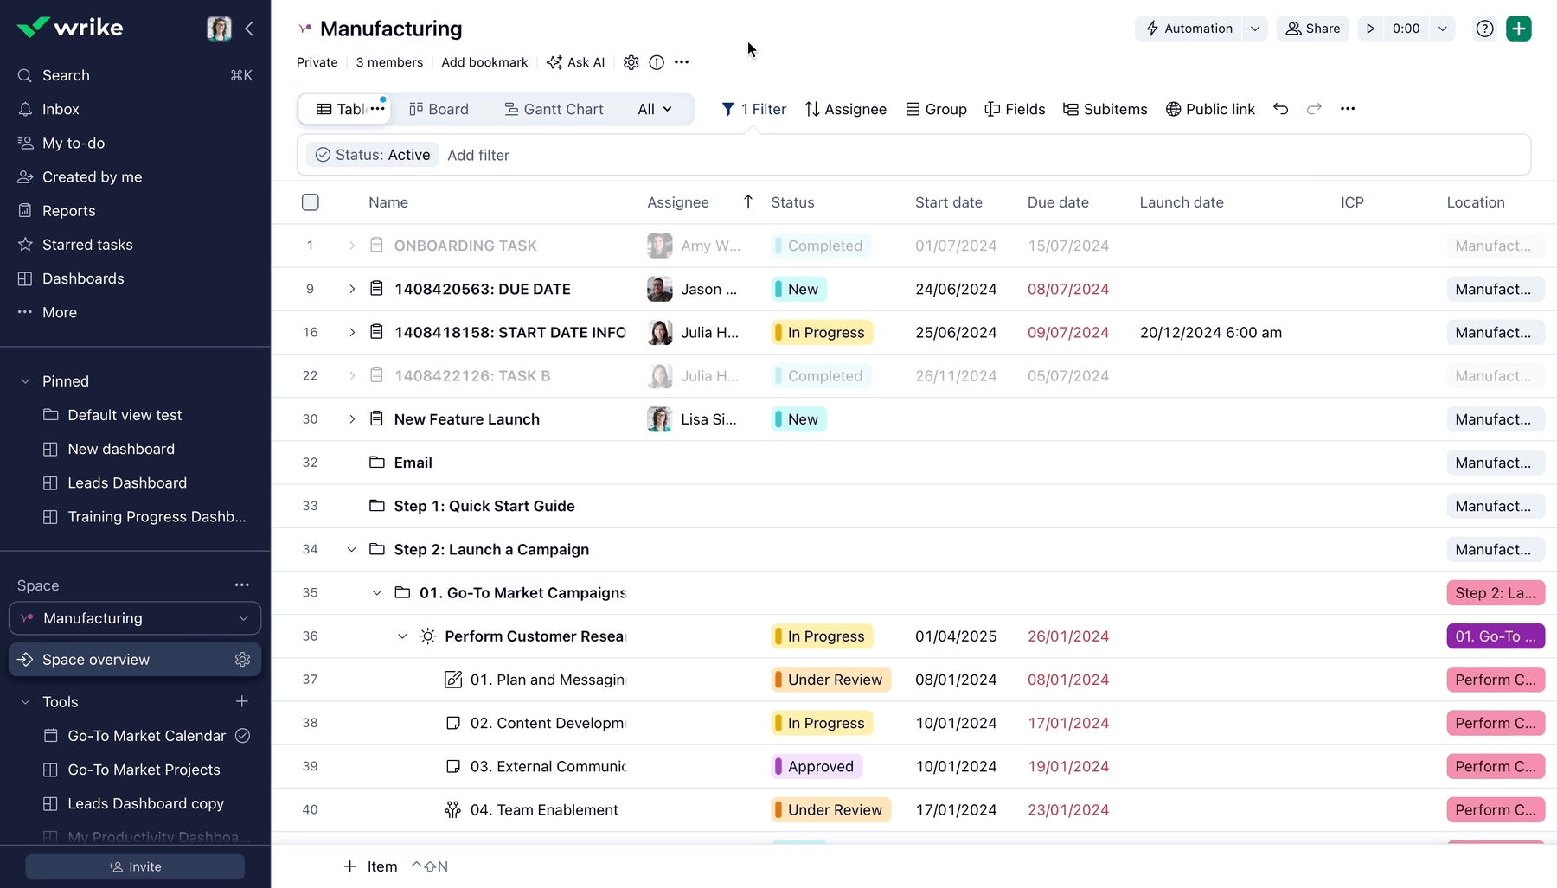Toggle the Assignee column sort arrow
Viewport: 1557px width, 888px height.
[x=748, y=202]
